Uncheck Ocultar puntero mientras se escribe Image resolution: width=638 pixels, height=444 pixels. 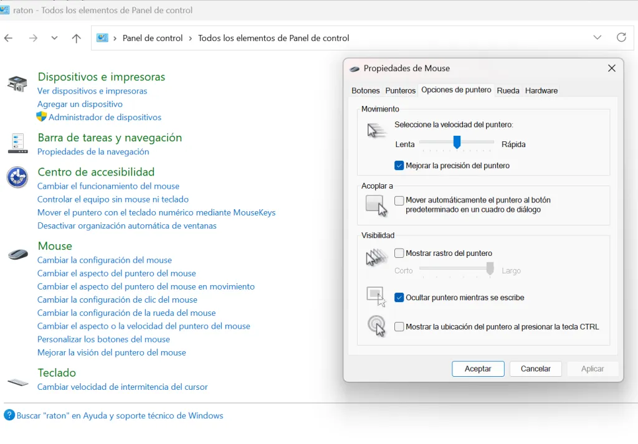click(x=399, y=297)
